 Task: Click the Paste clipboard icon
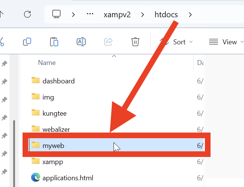(54, 42)
